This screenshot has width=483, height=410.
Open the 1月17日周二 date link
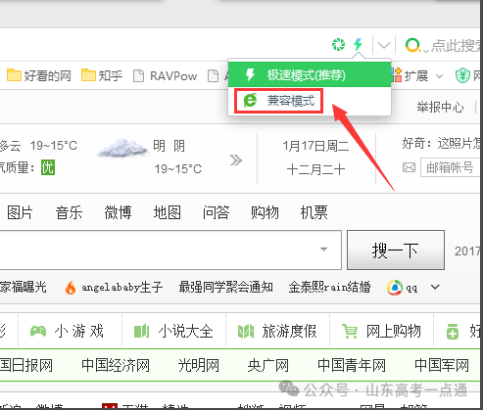315,146
